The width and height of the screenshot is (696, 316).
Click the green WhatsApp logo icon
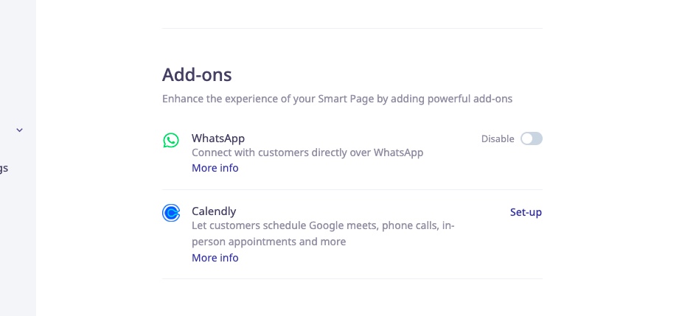pos(171,140)
